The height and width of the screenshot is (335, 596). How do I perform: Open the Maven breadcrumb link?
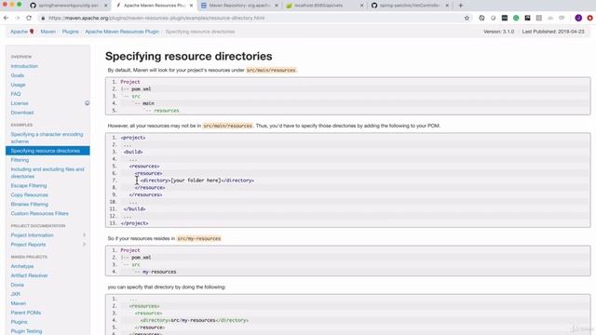coord(47,32)
